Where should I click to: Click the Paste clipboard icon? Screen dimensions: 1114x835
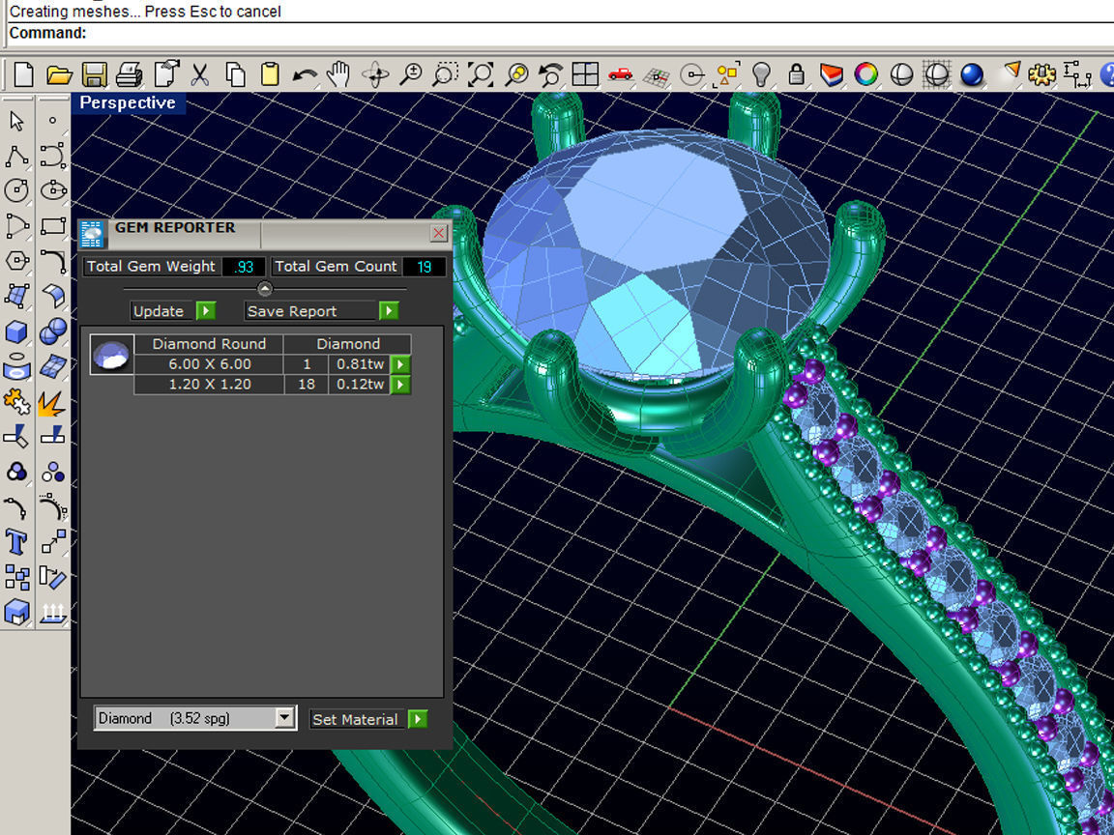click(270, 73)
